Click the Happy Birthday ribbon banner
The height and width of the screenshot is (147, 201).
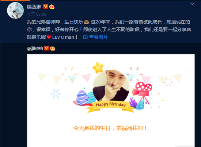[x=111, y=107]
